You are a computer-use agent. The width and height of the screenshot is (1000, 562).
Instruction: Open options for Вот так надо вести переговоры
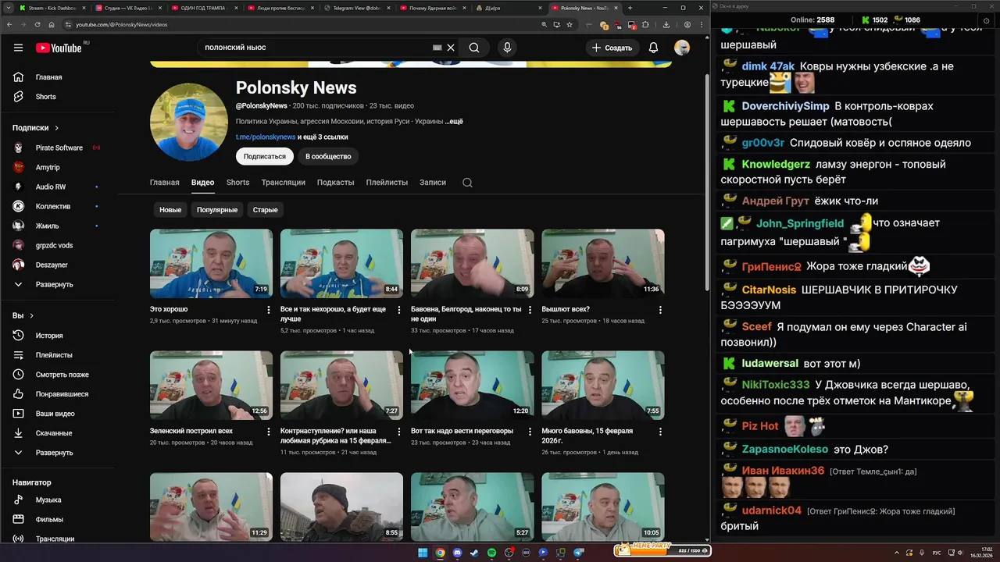tap(530, 432)
